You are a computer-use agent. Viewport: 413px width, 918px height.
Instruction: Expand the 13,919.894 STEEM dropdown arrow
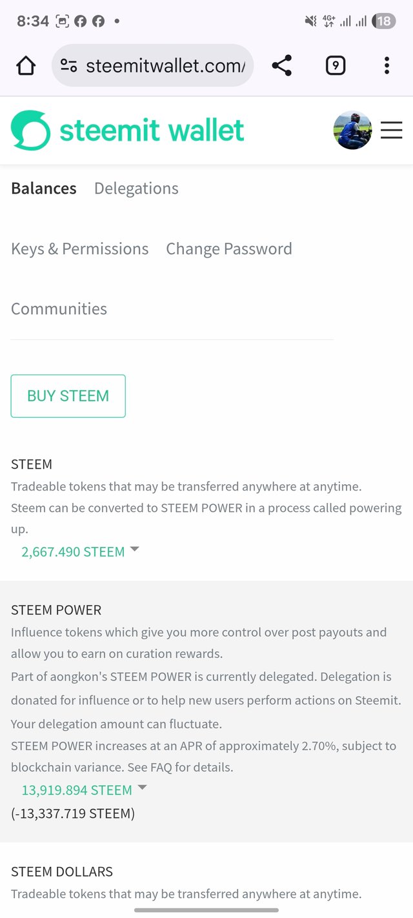click(143, 788)
